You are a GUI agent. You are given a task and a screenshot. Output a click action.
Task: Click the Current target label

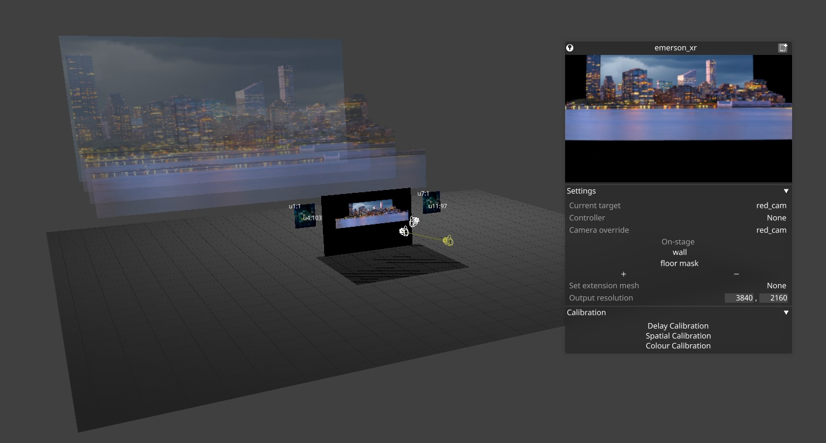(x=594, y=206)
